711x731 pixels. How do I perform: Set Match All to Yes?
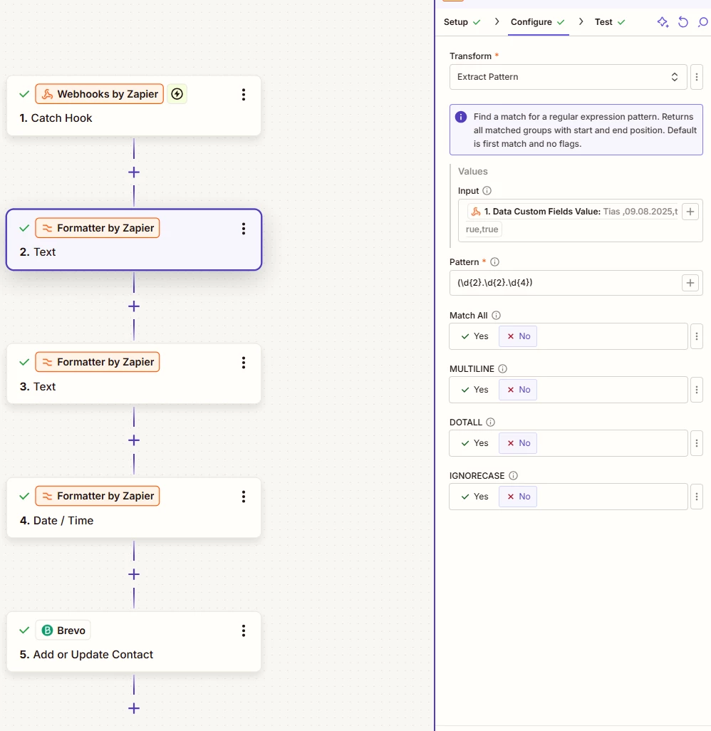pos(474,336)
